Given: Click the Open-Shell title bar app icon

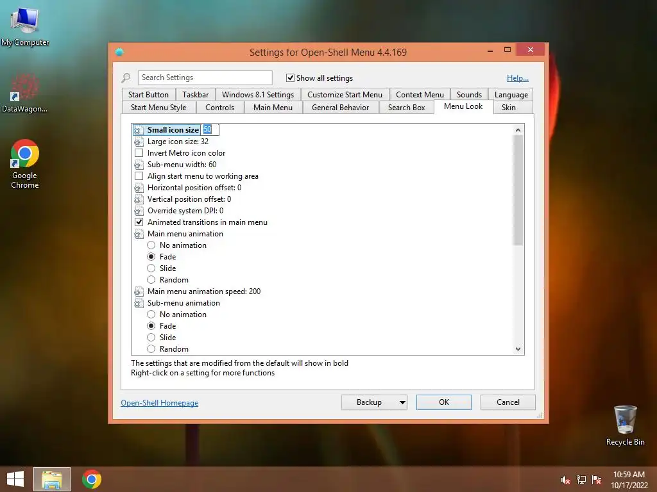Looking at the screenshot, I should tap(119, 52).
